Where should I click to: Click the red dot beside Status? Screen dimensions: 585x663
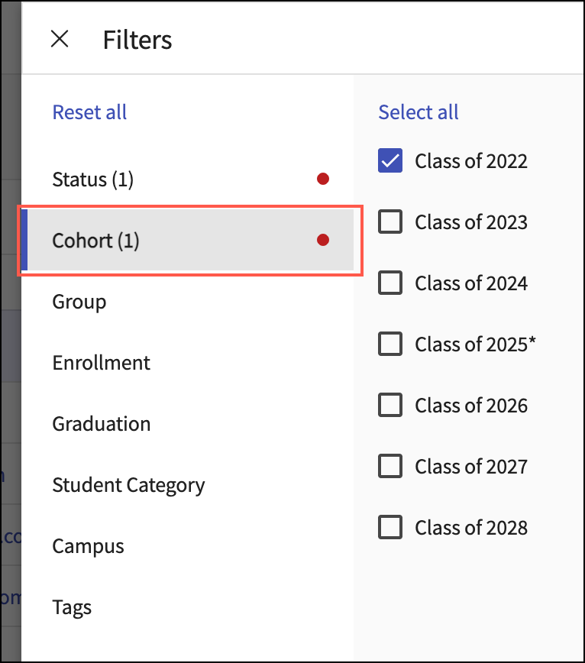323,179
